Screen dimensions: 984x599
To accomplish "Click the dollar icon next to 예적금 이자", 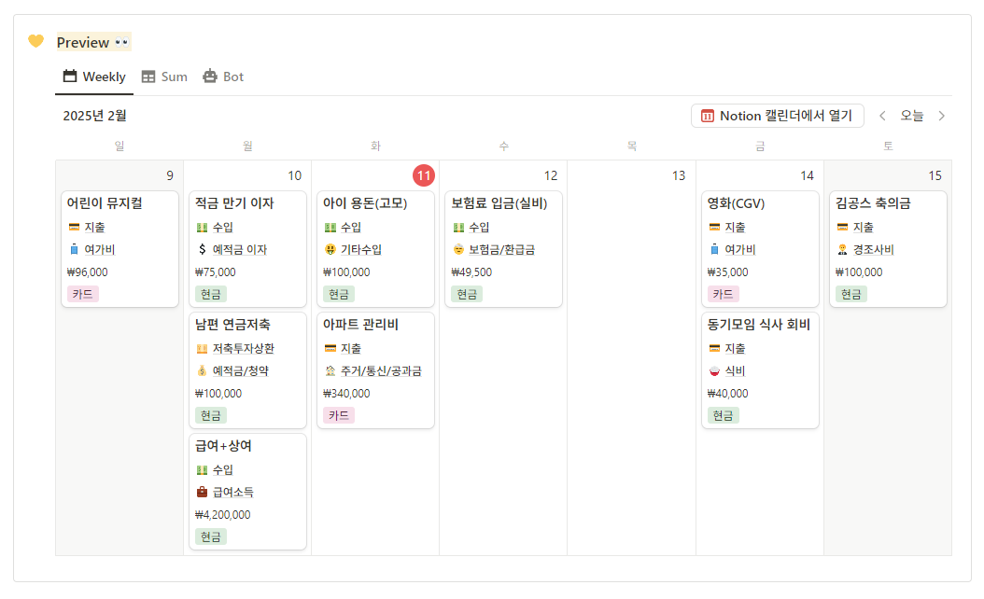I will pos(202,249).
